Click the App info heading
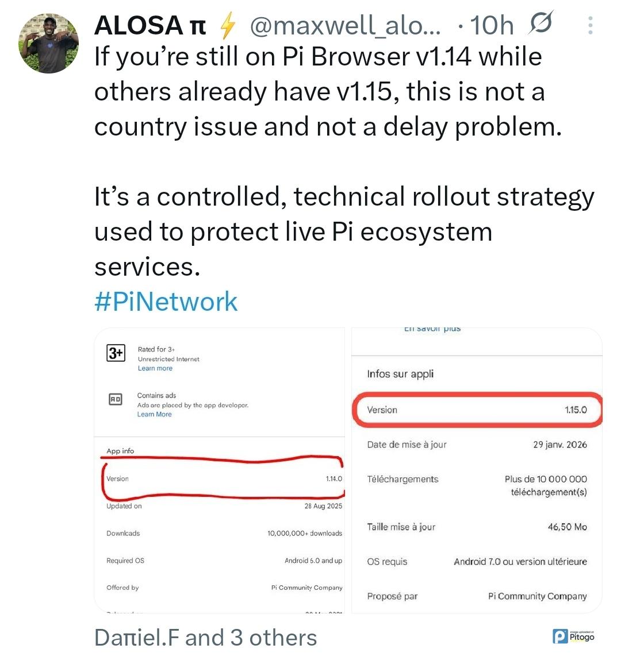621x668 pixels. pos(120,451)
